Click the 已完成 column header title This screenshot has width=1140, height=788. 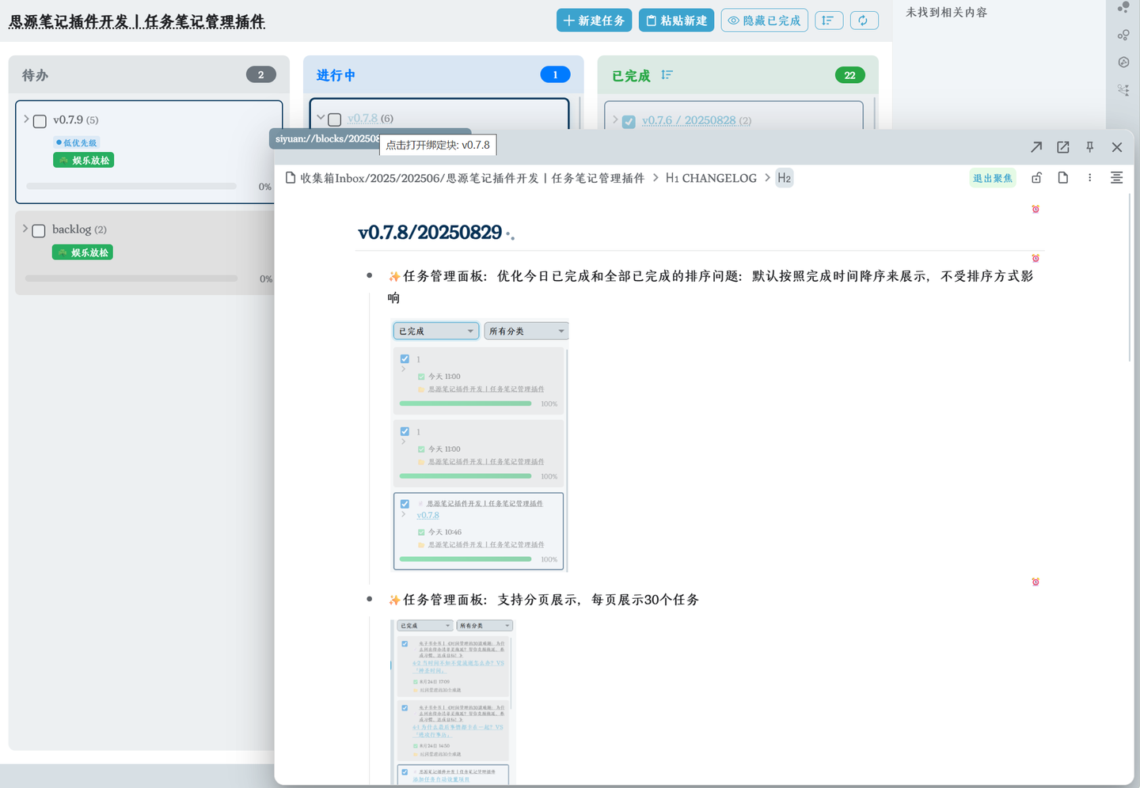tap(631, 76)
